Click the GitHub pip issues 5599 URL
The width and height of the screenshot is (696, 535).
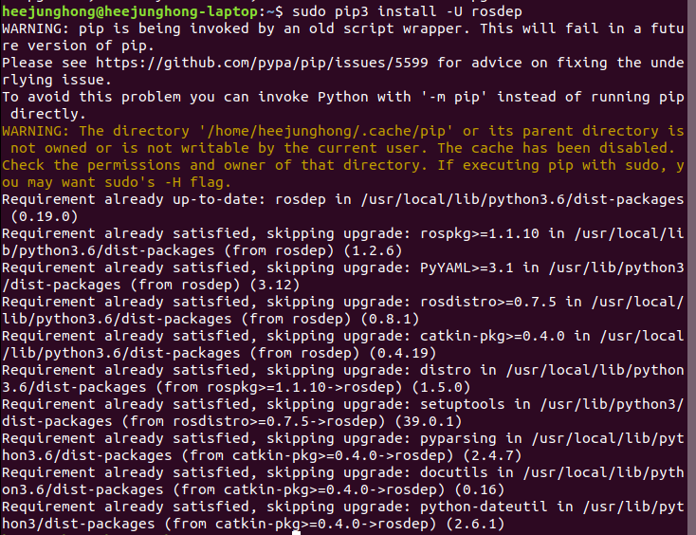(262, 63)
